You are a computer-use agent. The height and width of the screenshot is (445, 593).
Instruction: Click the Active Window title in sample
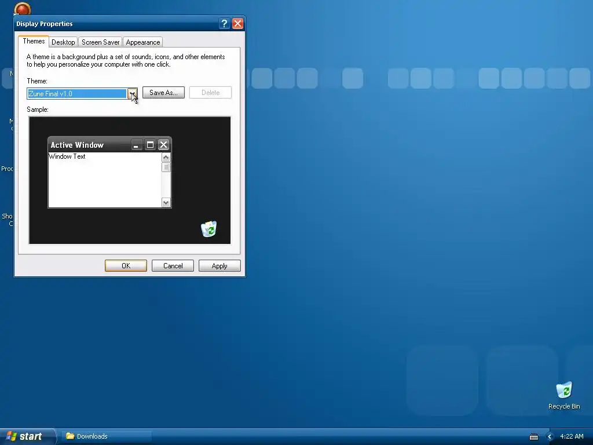point(77,145)
